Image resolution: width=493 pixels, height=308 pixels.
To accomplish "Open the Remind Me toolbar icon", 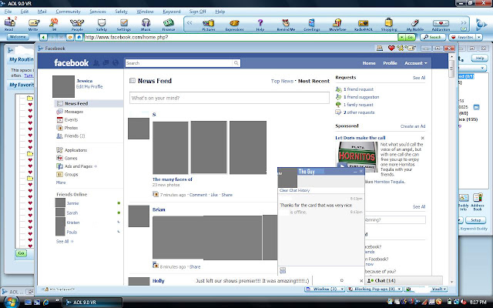I will tap(286, 25).
